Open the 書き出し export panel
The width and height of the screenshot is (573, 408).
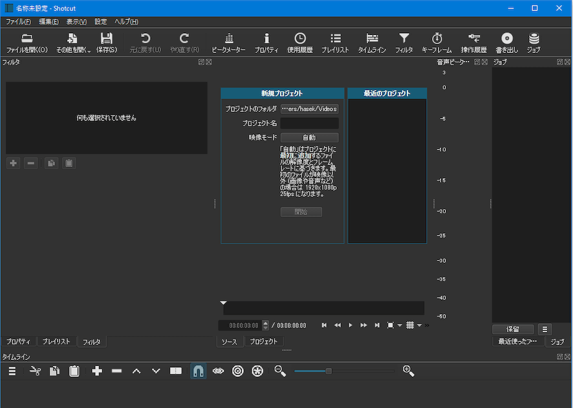point(507,43)
